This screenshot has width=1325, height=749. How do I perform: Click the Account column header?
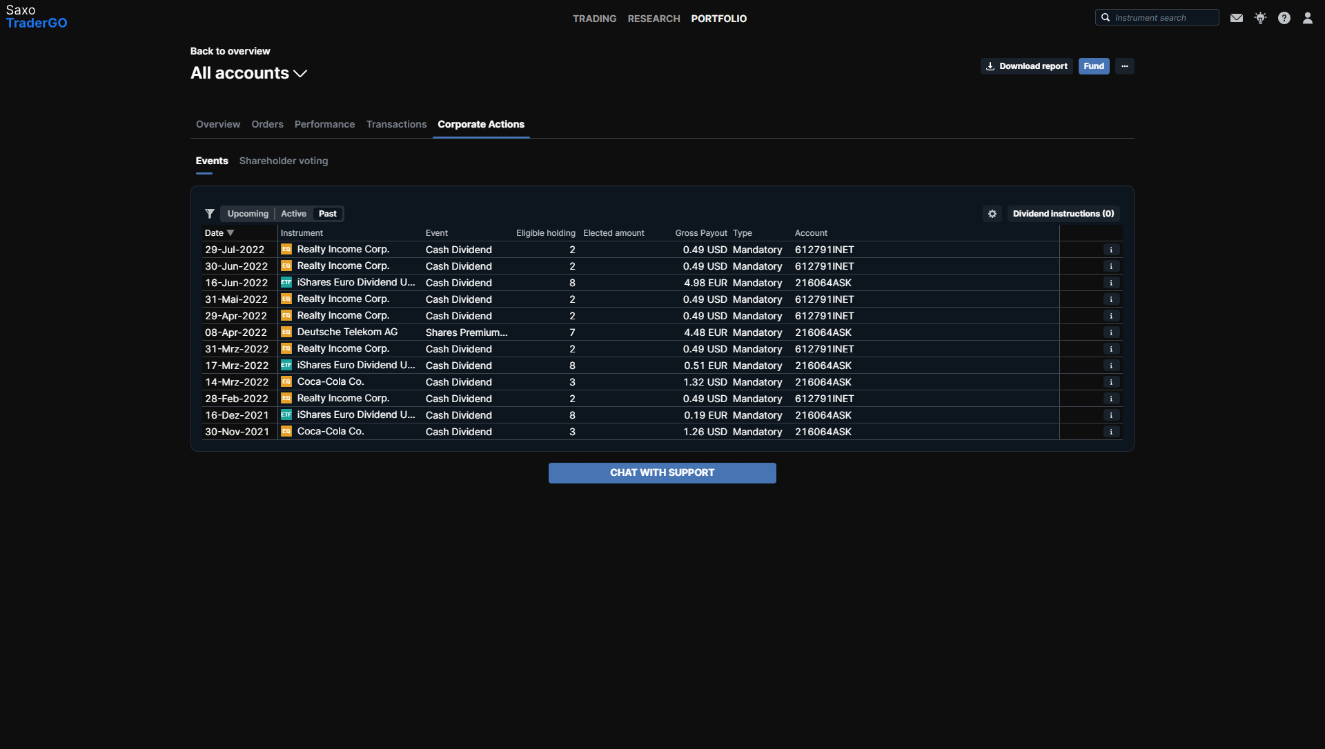pyautogui.click(x=811, y=233)
